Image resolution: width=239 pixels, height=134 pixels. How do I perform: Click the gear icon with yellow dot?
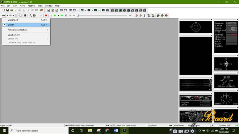pos(162,15)
